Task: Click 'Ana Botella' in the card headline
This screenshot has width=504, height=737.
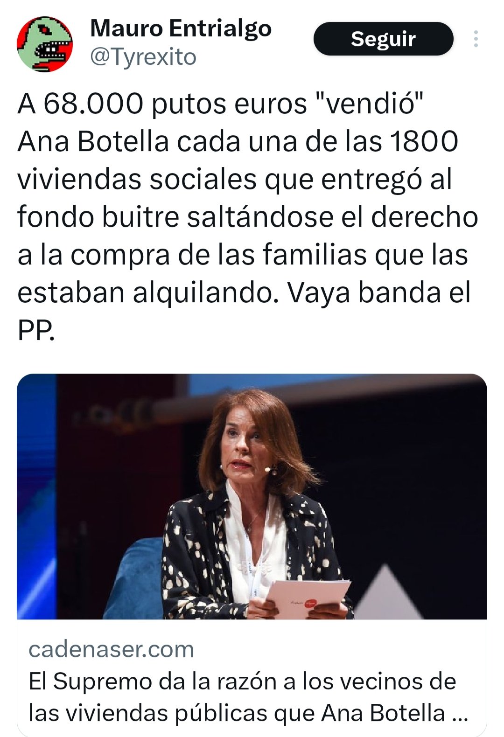Action: point(383,713)
